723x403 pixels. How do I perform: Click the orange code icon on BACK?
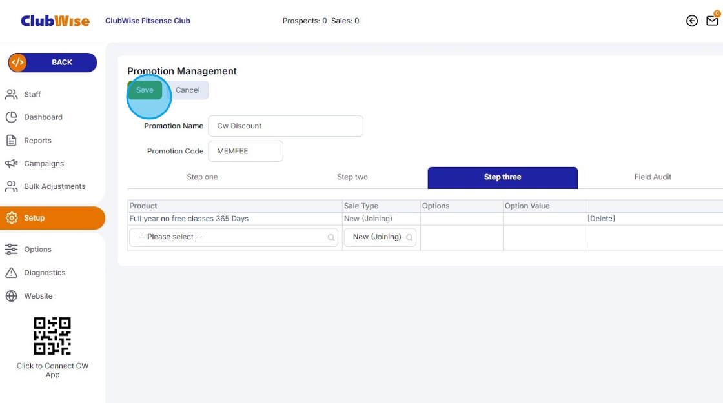click(17, 63)
